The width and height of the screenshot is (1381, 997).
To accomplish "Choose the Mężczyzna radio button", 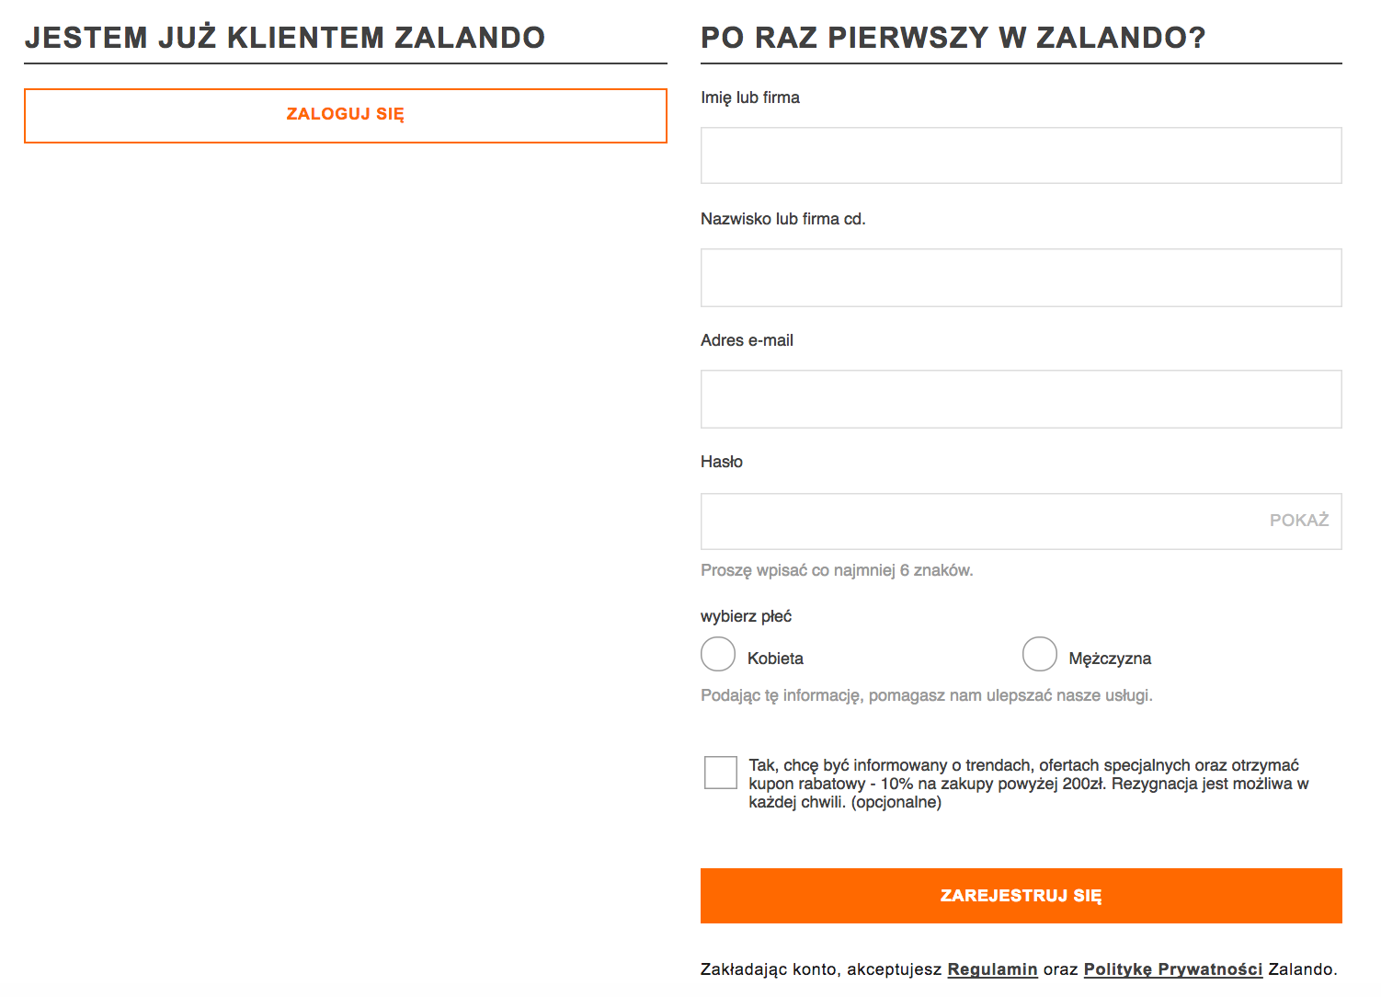I will point(1039,654).
